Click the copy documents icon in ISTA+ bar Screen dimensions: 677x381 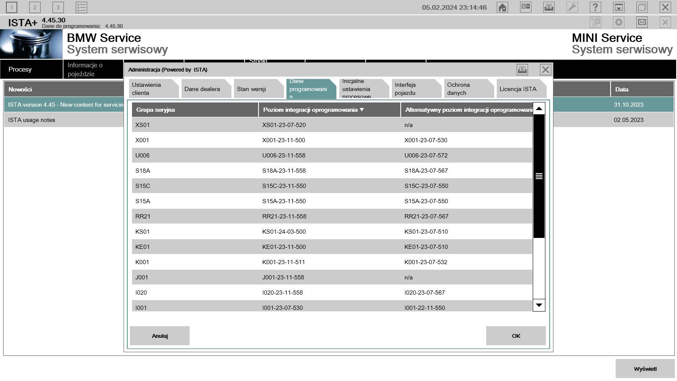click(595, 22)
